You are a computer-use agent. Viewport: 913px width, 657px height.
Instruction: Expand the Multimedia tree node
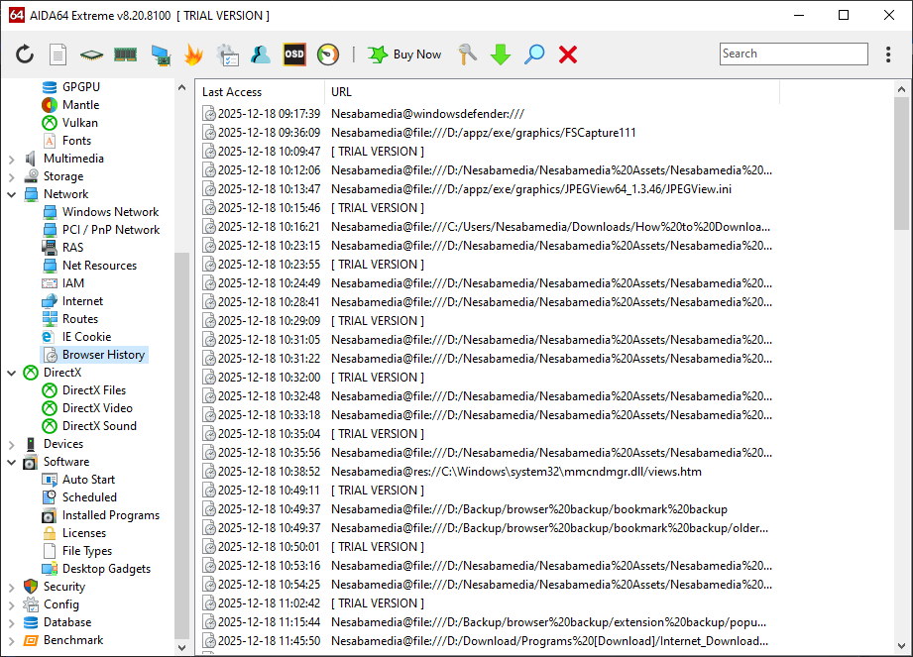[x=12, y=159]
